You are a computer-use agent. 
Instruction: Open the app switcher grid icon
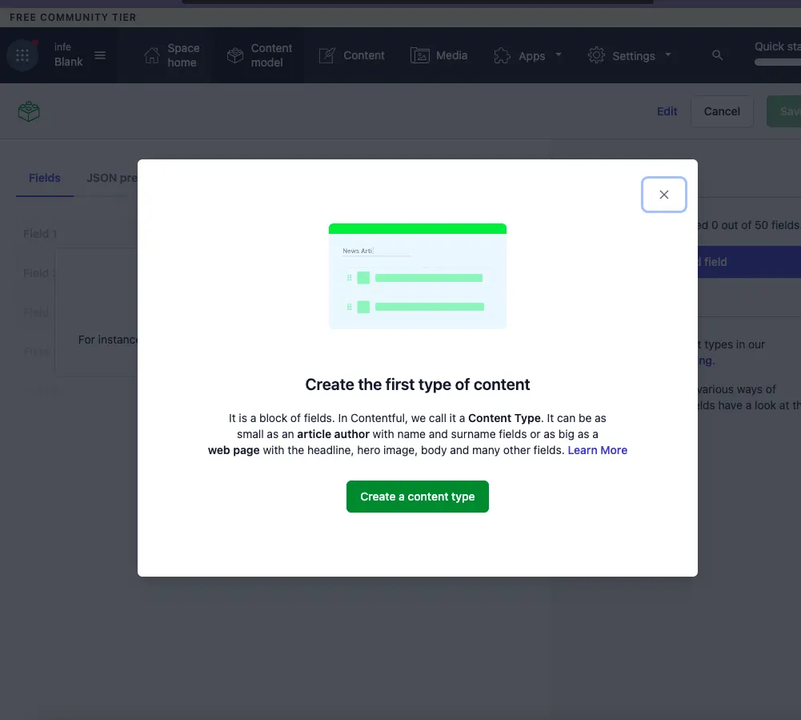tap(22, 55)
